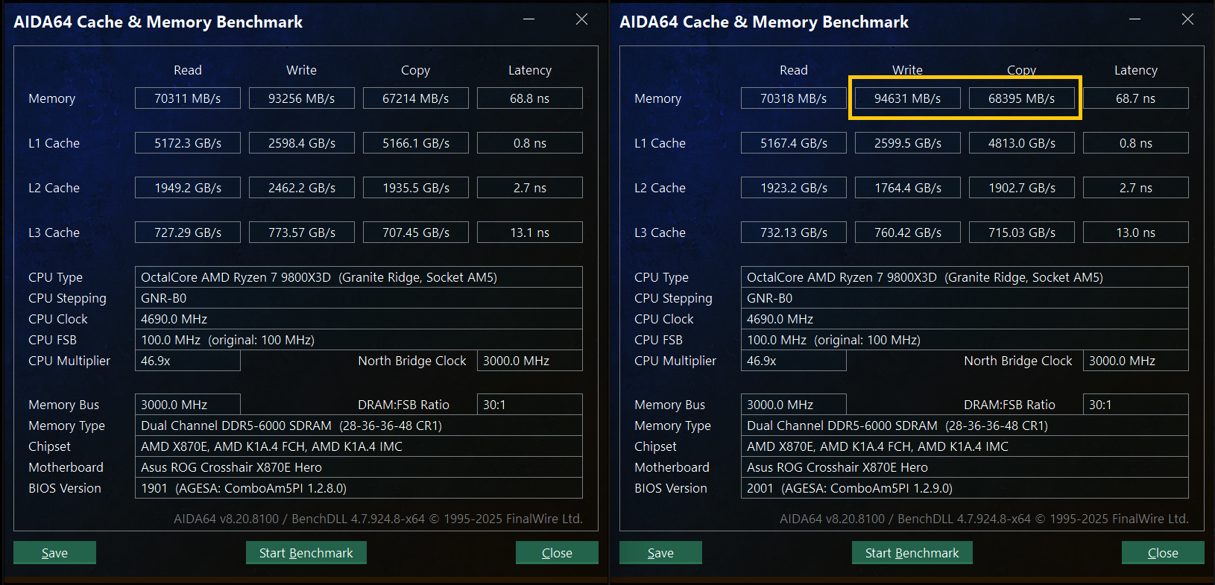The width and height of the screenshot is (1215, 585).
Task: Minimize the right AIDA64 window
Action: pos(1134,19)
